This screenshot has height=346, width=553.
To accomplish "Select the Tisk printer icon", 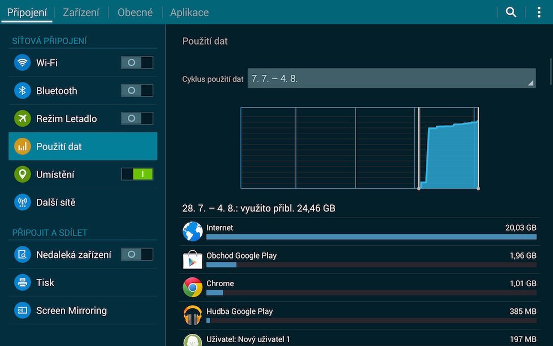I will [22, 282].
